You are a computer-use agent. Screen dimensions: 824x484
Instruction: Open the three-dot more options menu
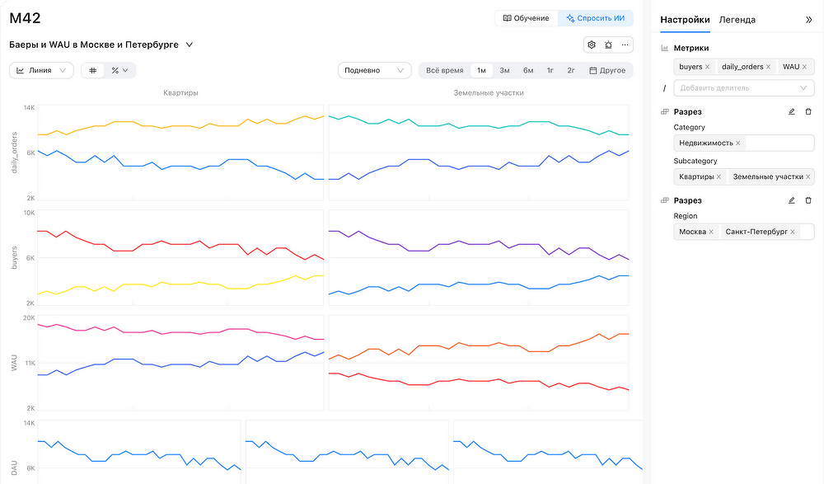tap(625, 45)
